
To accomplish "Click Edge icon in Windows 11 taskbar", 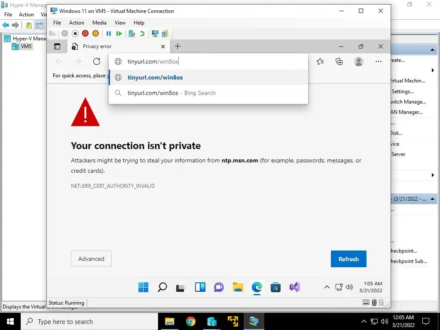I will [257, 287].
